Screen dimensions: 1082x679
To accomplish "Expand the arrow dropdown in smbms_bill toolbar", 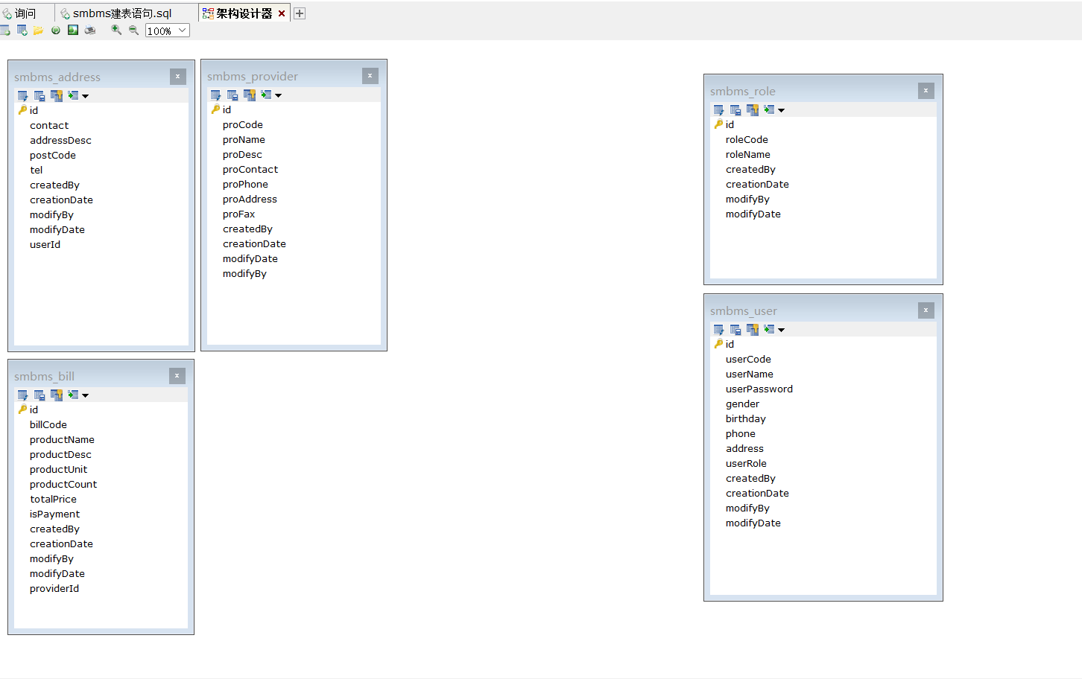I will (85, 395).
